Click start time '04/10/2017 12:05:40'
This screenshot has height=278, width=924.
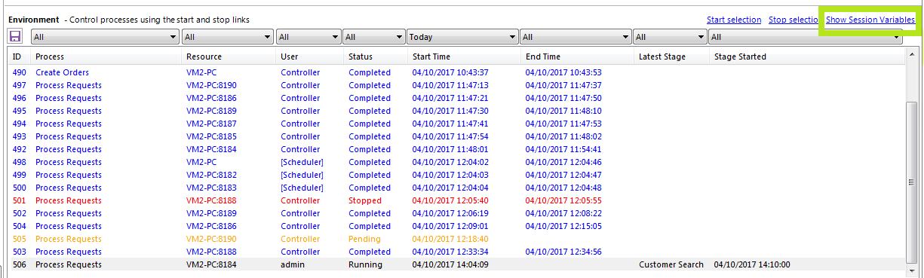pos(450,200)
